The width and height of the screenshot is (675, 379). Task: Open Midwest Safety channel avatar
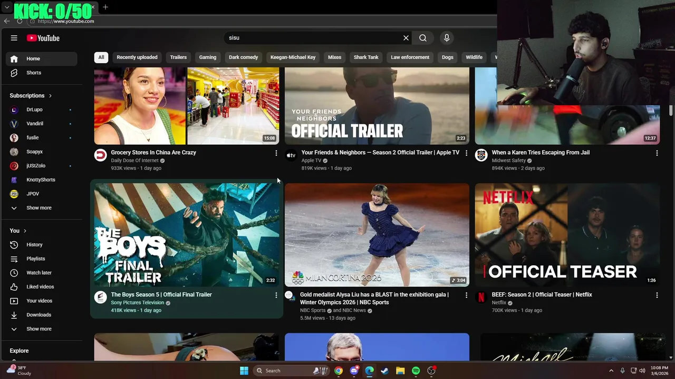[x=481, y=155]
